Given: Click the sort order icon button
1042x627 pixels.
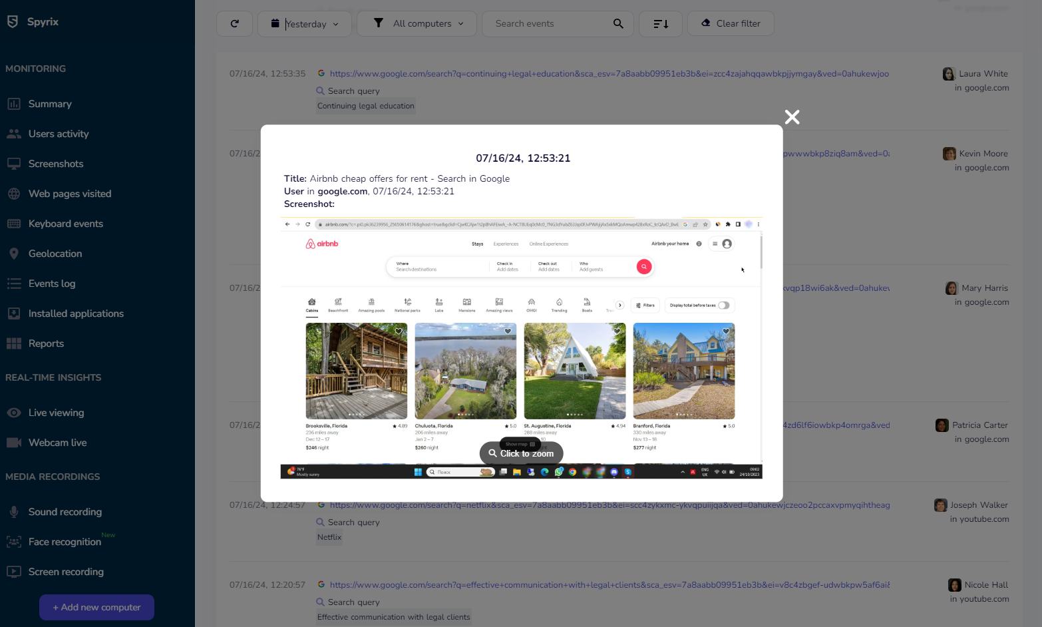Looking at the screenshot, I should coord(661,23).
